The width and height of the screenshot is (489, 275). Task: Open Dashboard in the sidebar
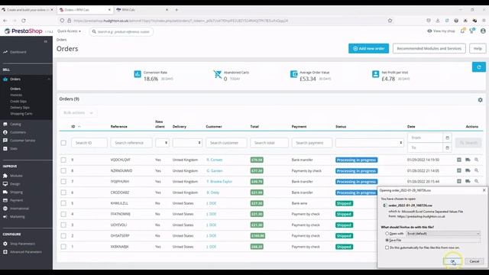tap(18, 52)
